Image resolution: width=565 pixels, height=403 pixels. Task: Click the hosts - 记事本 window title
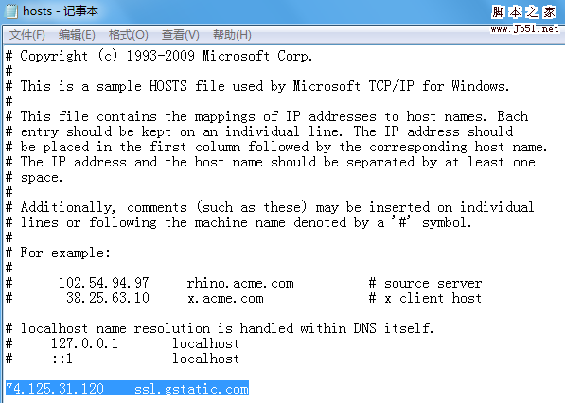61,11
